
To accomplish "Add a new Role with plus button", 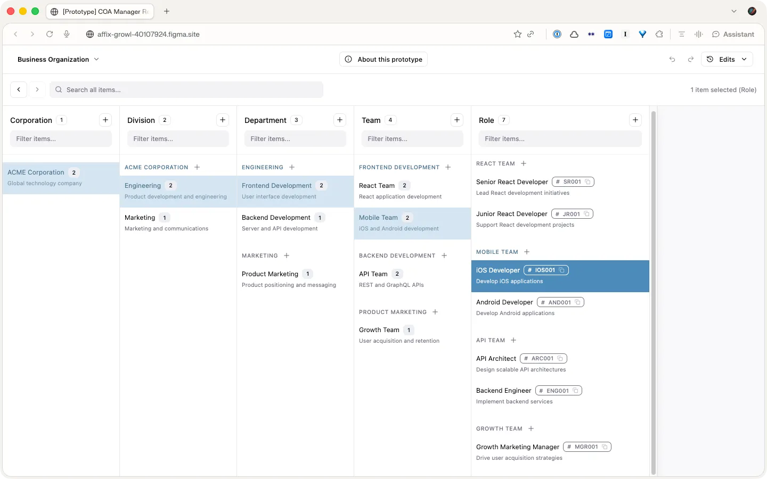I will (635, 120).
